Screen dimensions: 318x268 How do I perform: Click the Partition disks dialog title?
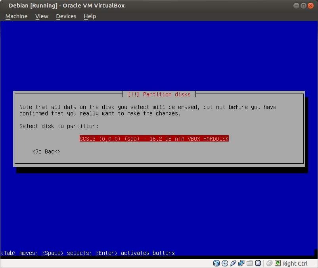pos(159,94)
